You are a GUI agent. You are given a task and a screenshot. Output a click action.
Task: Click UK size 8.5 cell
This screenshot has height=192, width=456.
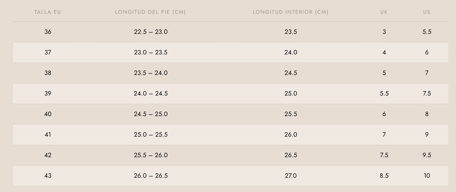click(x=384, y=176)
